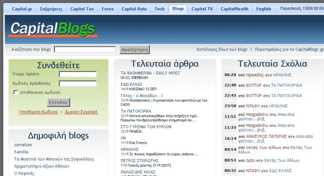324x176 pixels.
Task: Open Απουσία ψάλτου...βηξ in the 11:33 comment
Action: 266,128
